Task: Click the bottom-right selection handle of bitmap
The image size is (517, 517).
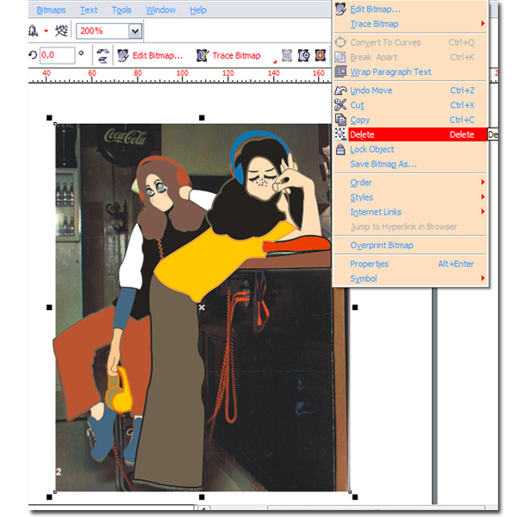Action: point(355,497)
